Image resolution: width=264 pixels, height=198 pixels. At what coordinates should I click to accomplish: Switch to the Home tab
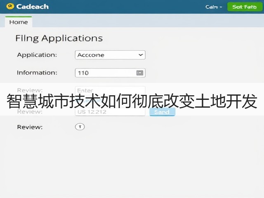coord(19,22)
